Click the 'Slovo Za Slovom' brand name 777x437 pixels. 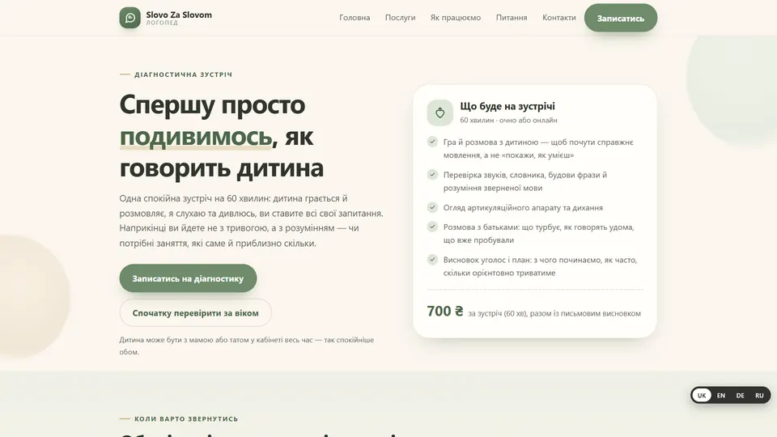(179, 15)
